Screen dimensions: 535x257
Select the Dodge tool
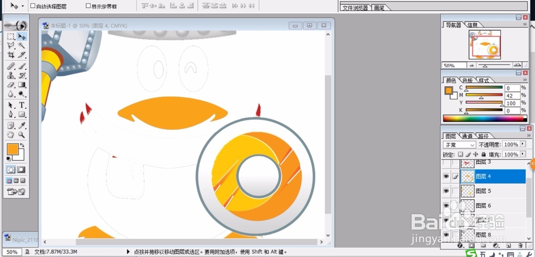click(21, 93)
